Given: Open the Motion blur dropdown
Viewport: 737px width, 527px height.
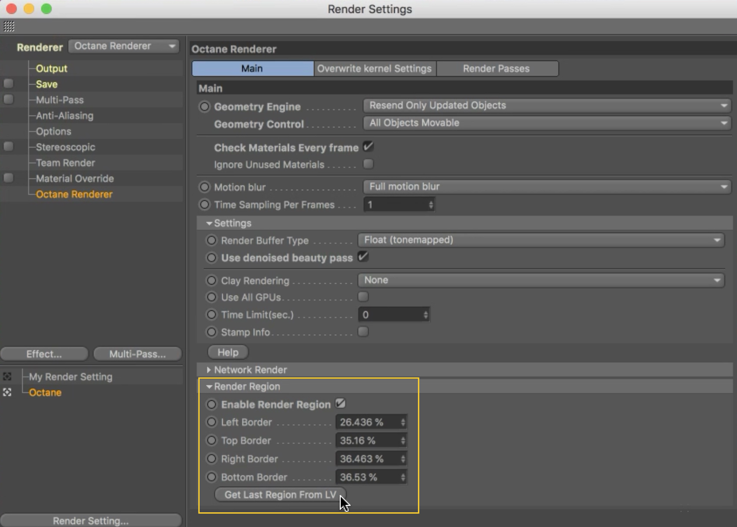Looking at the screenshot, I should (547, 187).
